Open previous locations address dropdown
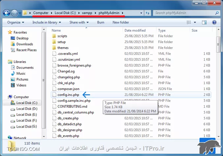Screen dimensions: 223x156 tap(141, 13)
